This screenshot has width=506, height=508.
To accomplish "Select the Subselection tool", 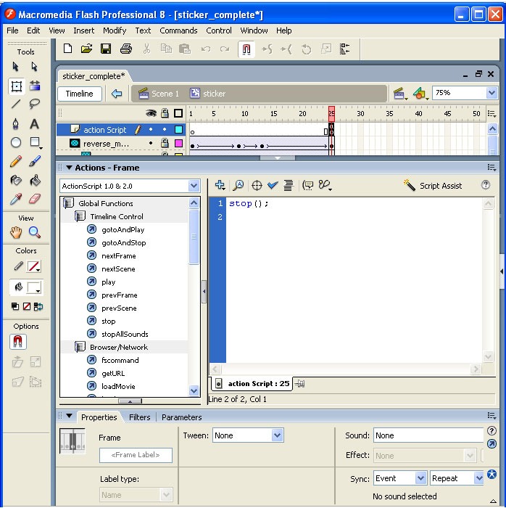I will tap(34, 67).
